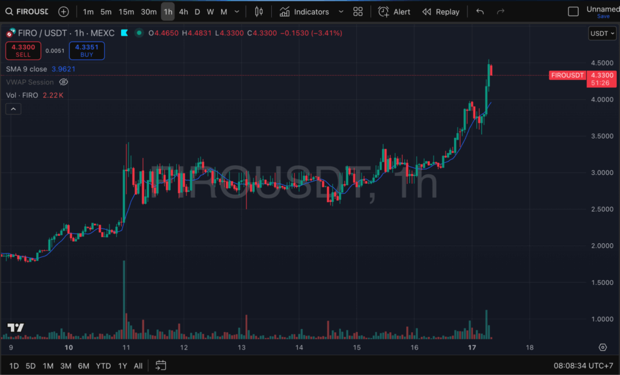
Task: Click the plus icon to compare symbols
Action: coord(64,11)
